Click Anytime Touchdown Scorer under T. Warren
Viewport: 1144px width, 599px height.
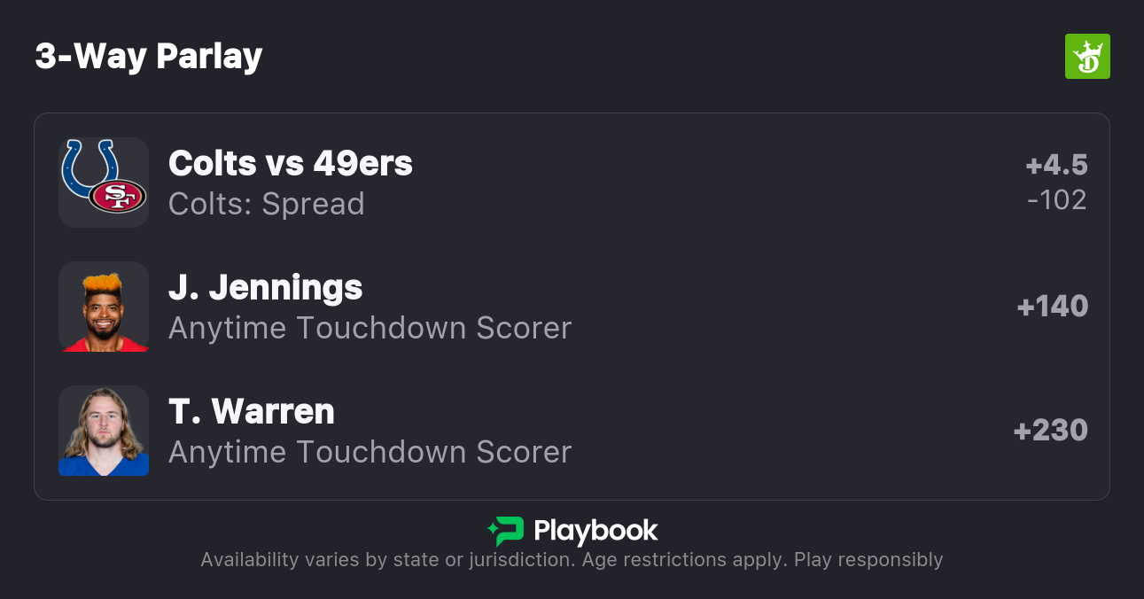point(370,452)
